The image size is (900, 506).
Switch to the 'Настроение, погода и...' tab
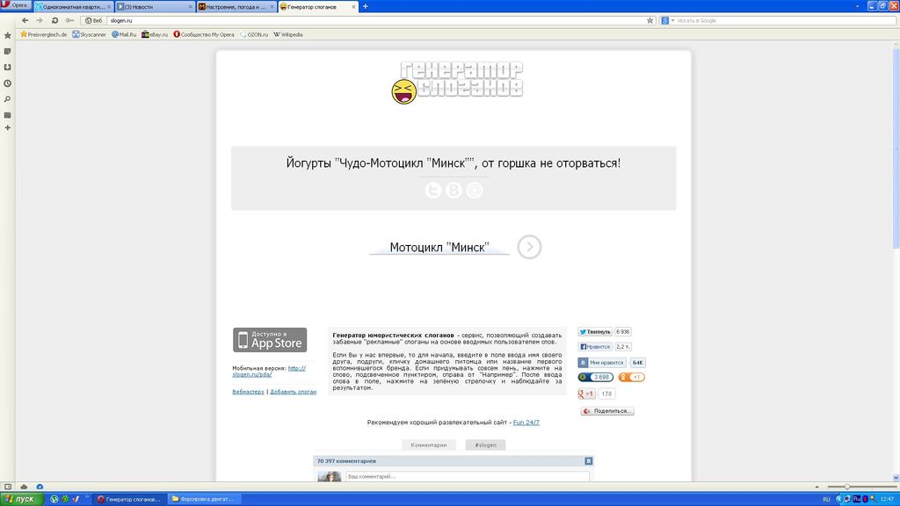click(x=236, y=7)
